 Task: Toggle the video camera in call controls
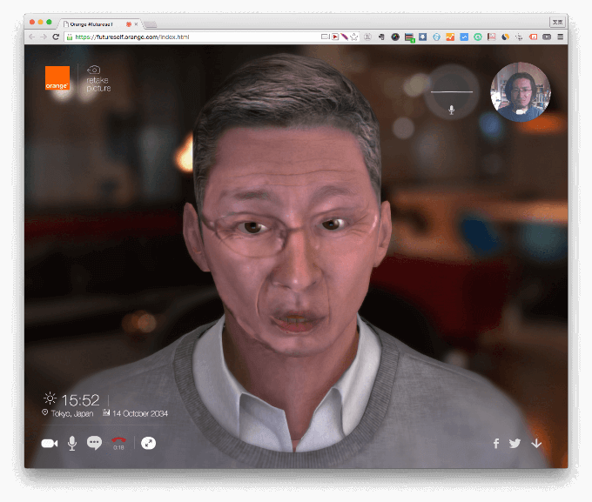point(49,444)
